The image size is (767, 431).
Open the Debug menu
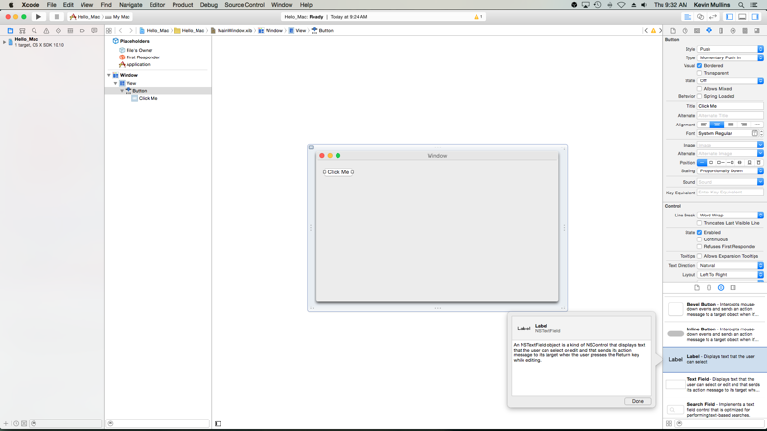coord(208,5)
